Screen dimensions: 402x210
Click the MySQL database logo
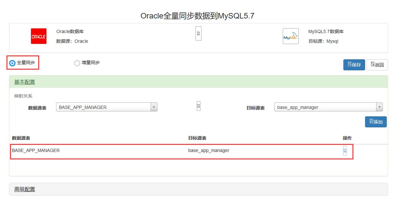click(x=291, y=36)
